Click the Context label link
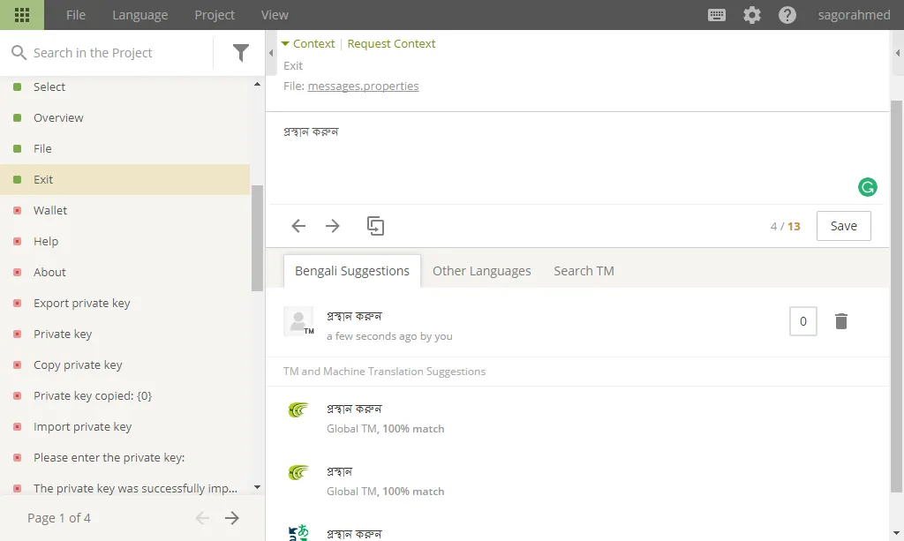904x541 pixels. 313,44
